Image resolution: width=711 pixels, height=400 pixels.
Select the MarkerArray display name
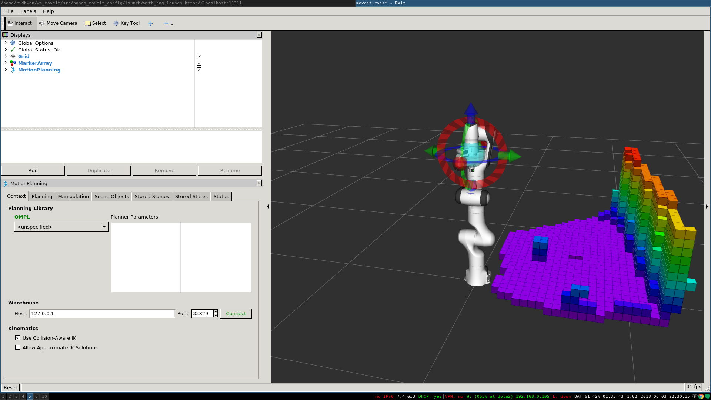(x=35, y=63)
